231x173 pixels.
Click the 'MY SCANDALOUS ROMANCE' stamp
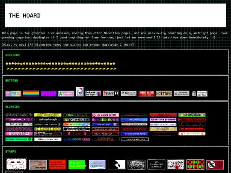click(156, 164)
